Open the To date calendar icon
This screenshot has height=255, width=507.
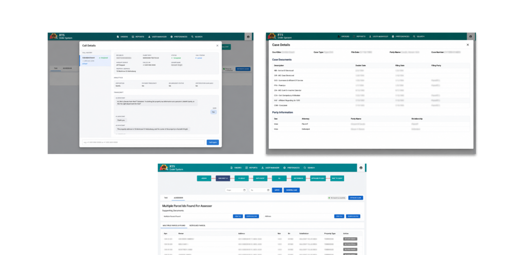[x=268, y=190]
